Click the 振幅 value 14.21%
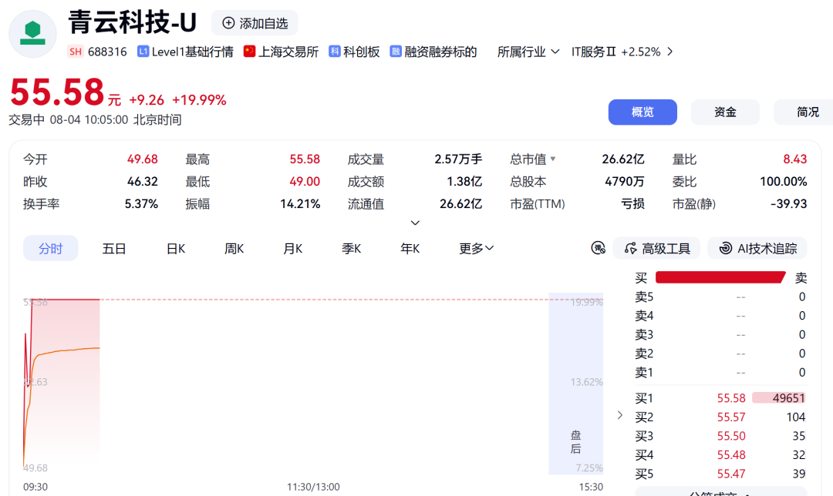The height and width of the screenshot is (496, 833). 300,203
